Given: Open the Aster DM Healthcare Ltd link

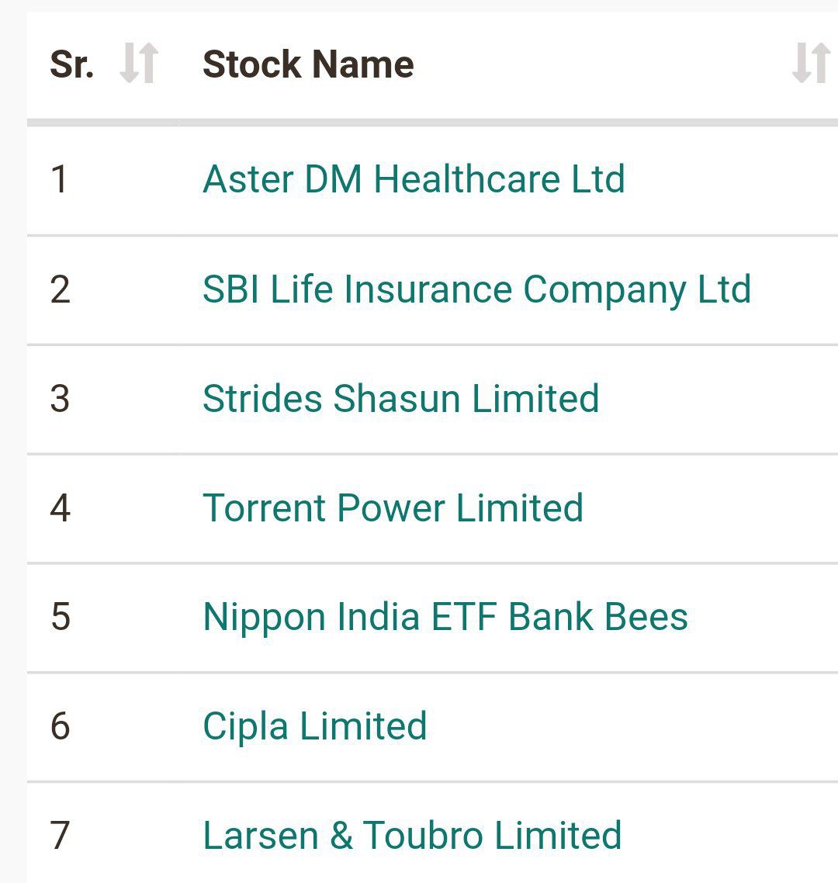Looking at the screenshot, I should [x=414, y=179].
